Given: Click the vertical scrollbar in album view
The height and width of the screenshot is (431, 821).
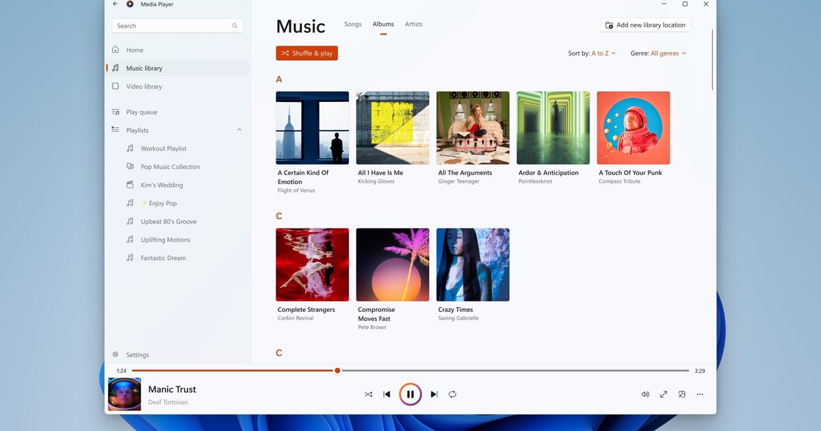Looking at the screenshot, I should 713,59.
